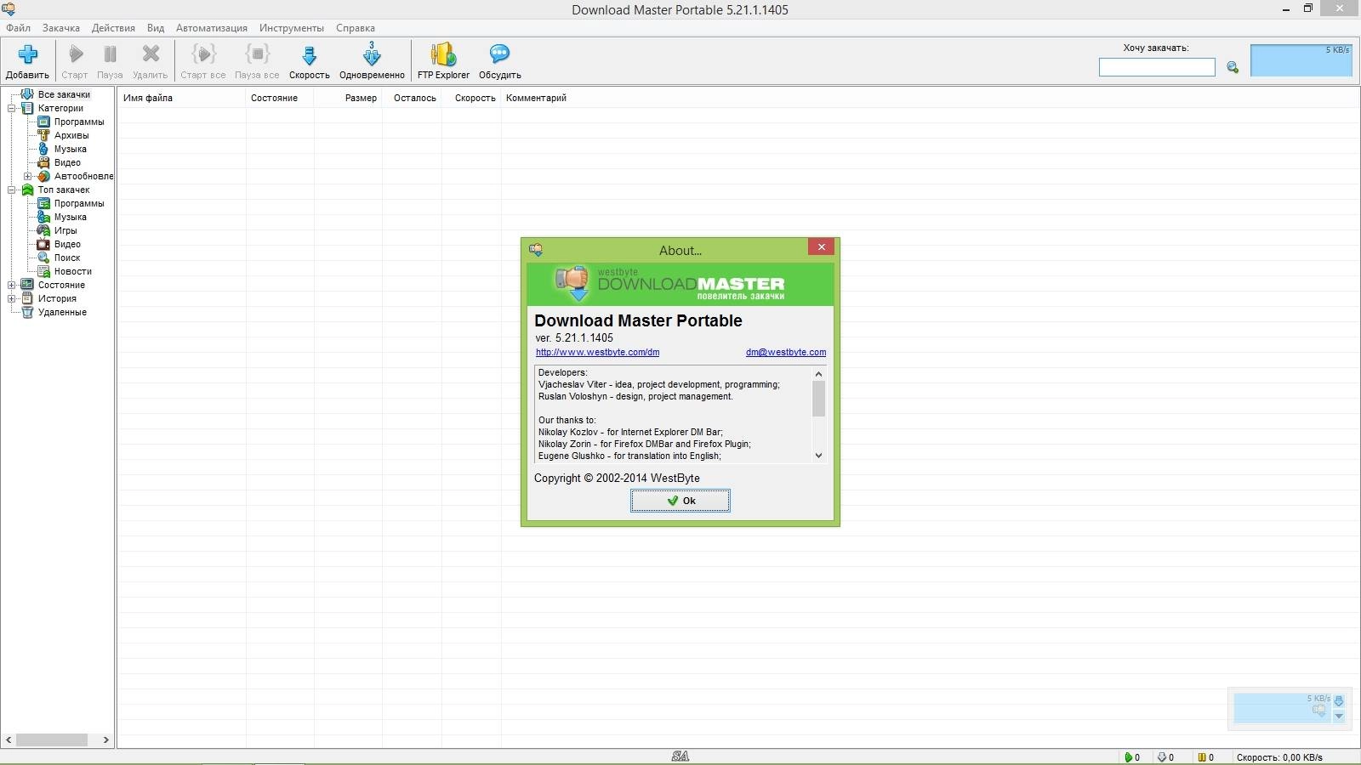Click left arrow of tree horizontal scrollbar
This screenshot has height=765, width=1361.
[9, 739]
